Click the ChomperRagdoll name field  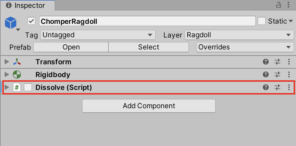147,21
